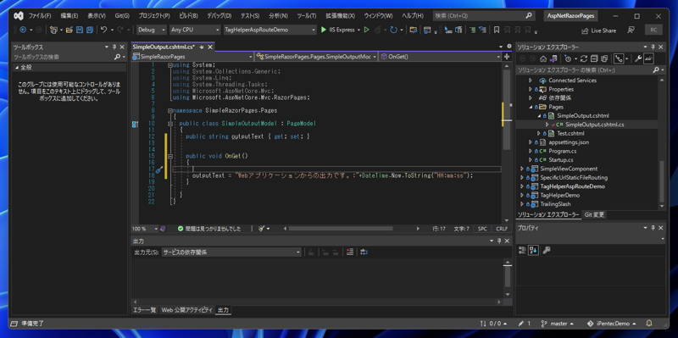This screenshot has height=338, width=678.
Task: Click the pending changes filter clock icon
Action: 568,58
